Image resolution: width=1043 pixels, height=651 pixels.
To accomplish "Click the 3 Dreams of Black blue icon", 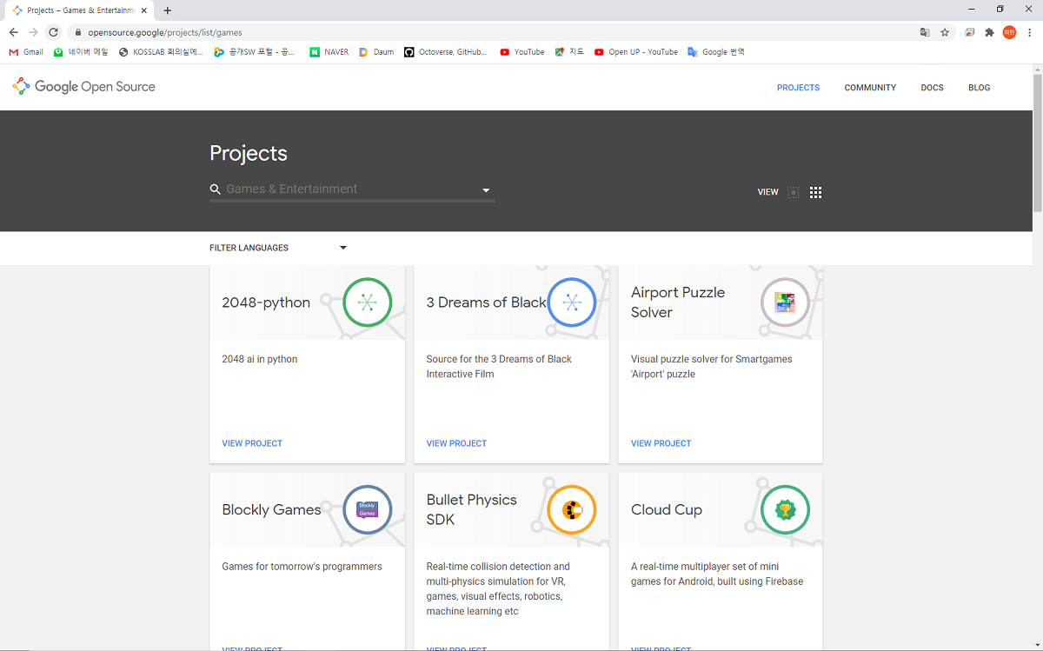I will (572, 302).
